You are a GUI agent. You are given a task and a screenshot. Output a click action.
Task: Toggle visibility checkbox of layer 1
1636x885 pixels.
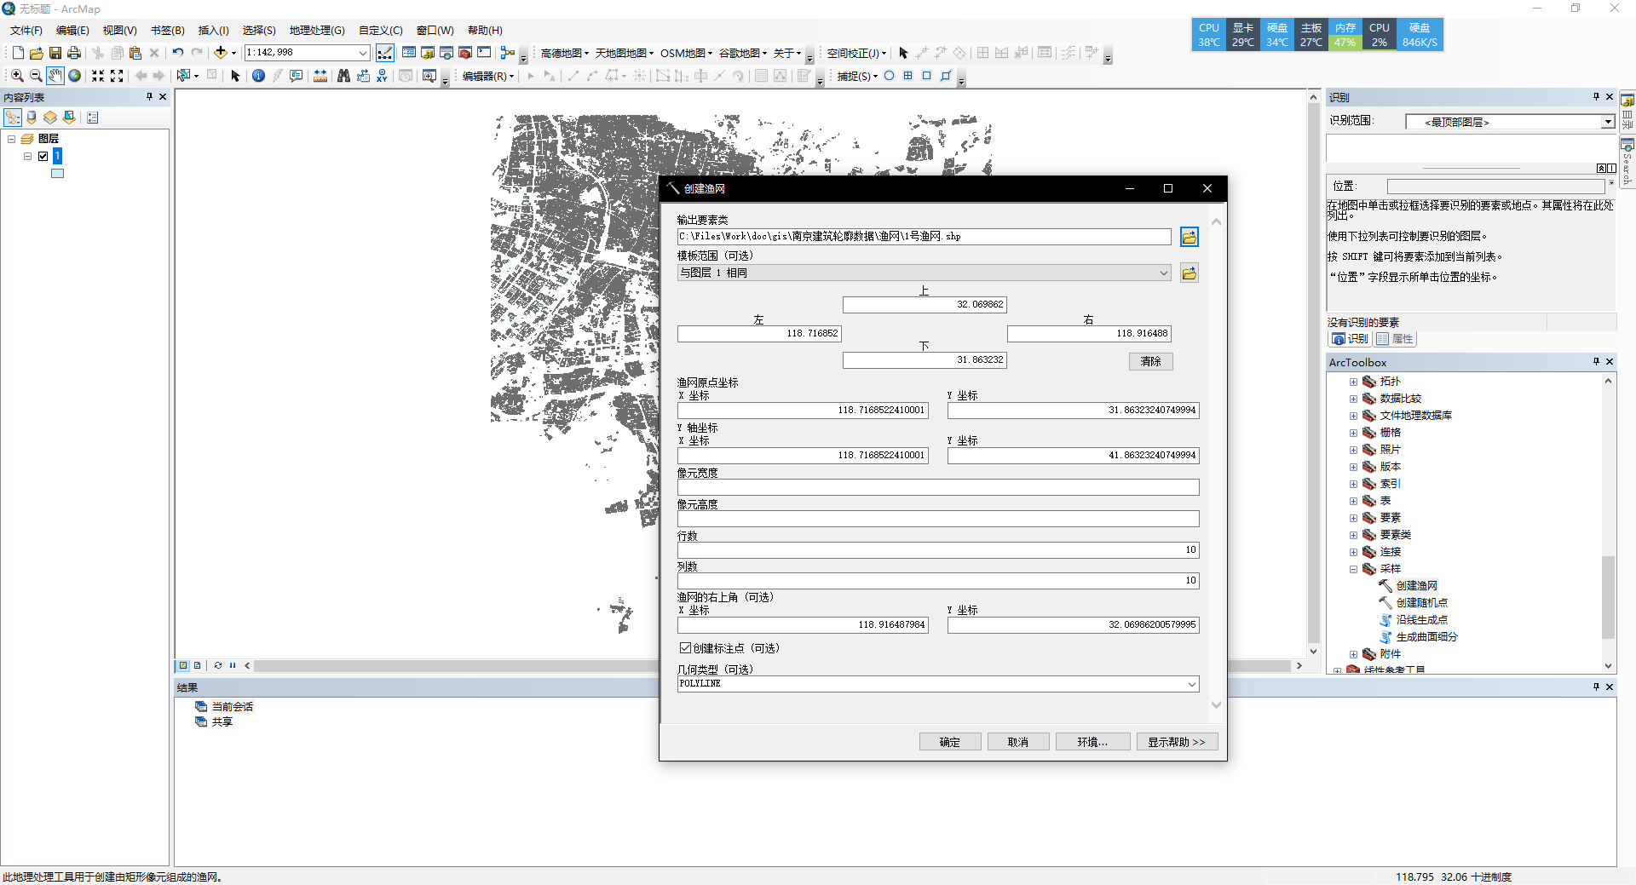pyautogui.click(x=43, y=156)
